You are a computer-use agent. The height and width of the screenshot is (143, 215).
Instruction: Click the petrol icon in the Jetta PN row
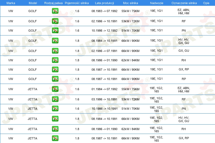point(55,108)
